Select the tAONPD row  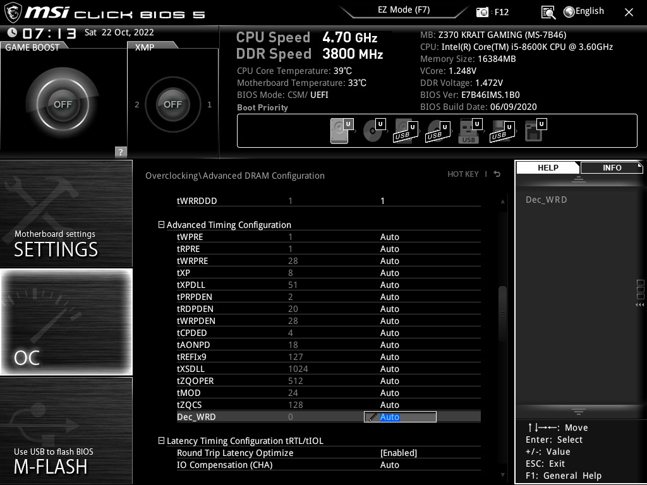click(329, 344)
